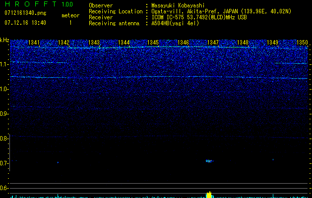Select the file name 0712161340.png

pos(25,13)
